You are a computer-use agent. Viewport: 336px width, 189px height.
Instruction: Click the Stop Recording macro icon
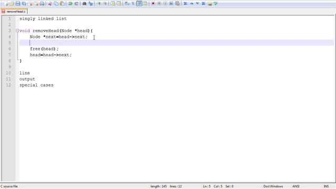pos(159,4)
